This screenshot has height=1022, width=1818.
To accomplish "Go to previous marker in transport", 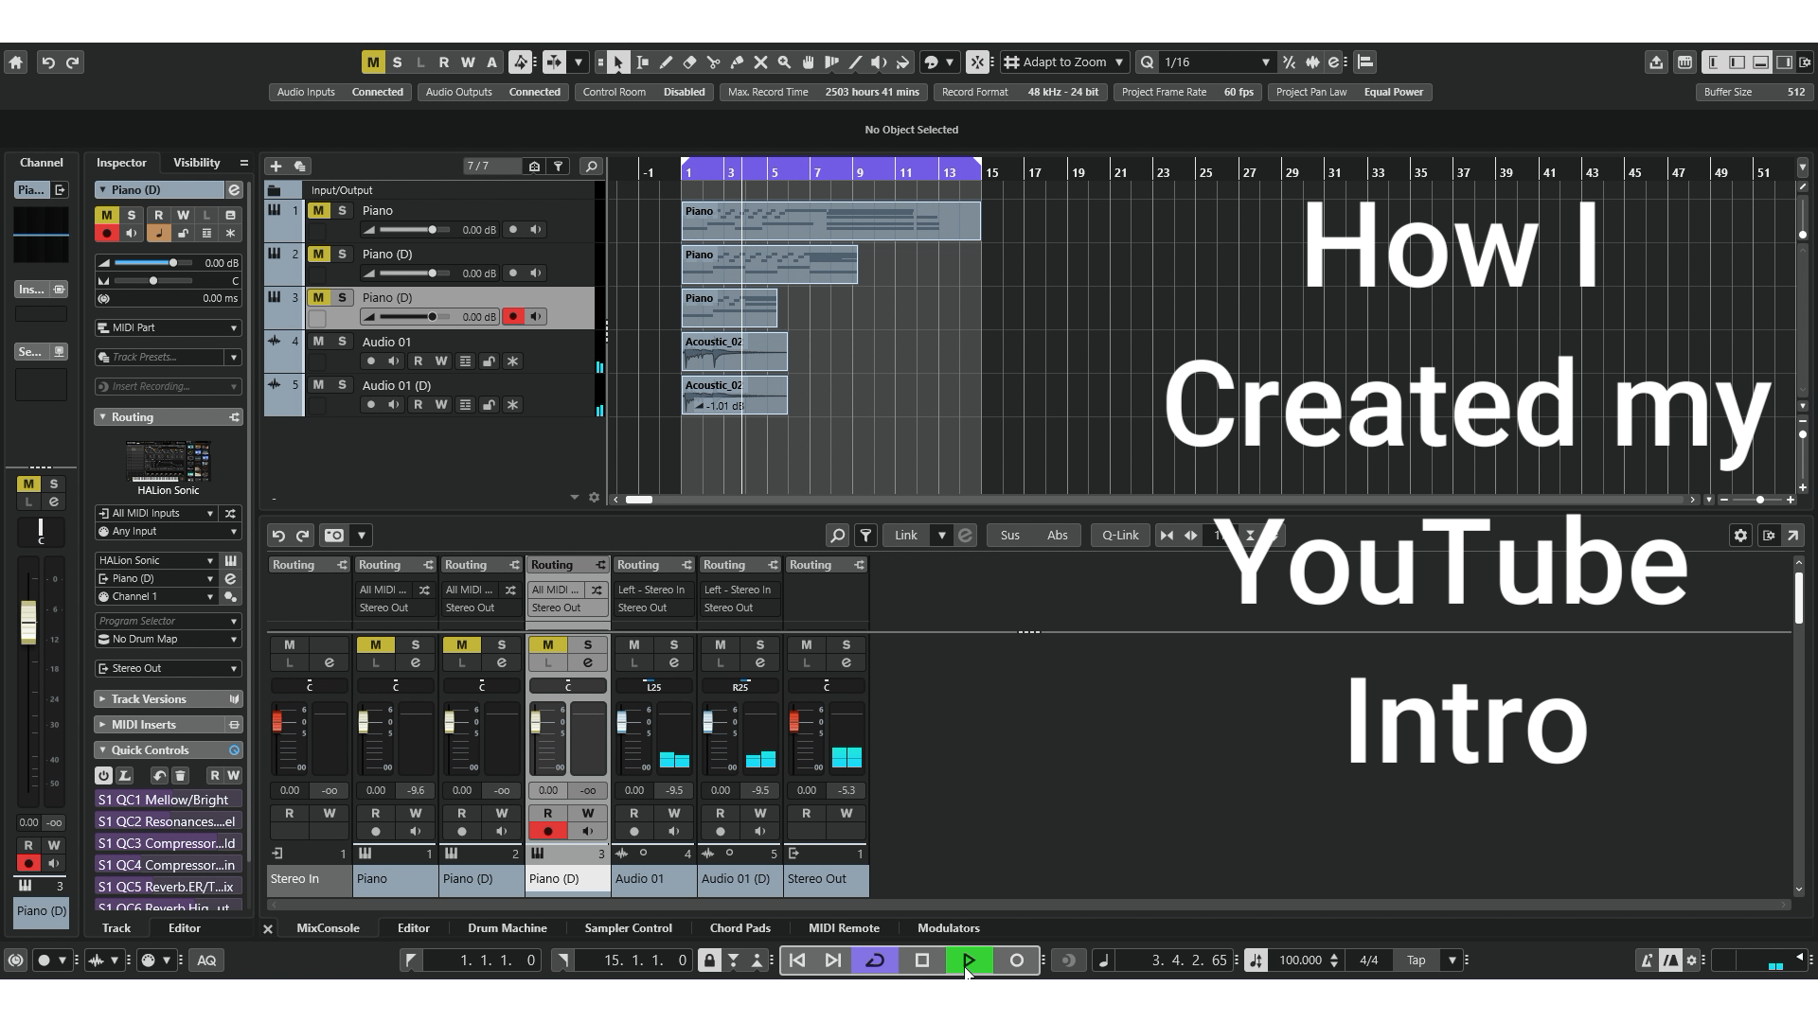I will (797, 960).
